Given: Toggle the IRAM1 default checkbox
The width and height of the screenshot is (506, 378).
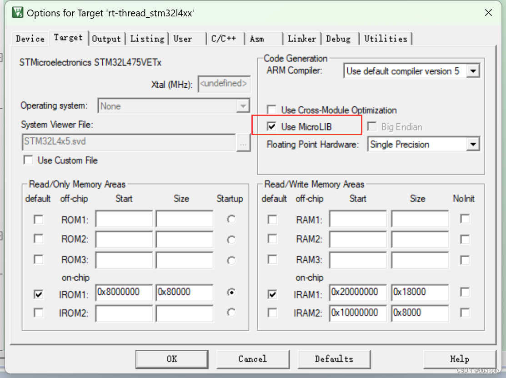Looking at the screenshot, I should coord(272,294).
